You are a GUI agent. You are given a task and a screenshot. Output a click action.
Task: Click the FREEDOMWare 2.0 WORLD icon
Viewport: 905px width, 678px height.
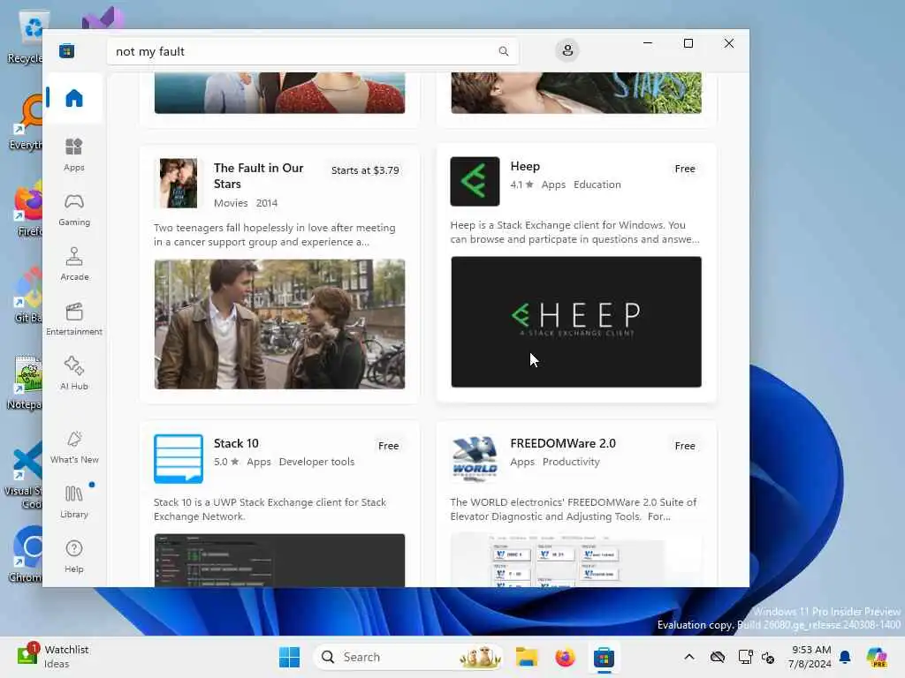(475, 458)
